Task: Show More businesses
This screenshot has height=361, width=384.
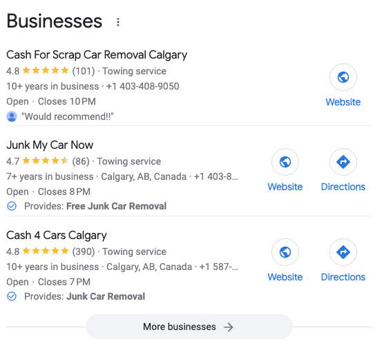Action: (x=189, y=327)
